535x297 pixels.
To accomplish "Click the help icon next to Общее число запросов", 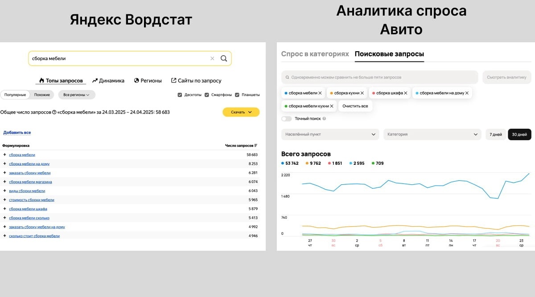I will pos(54,112).
